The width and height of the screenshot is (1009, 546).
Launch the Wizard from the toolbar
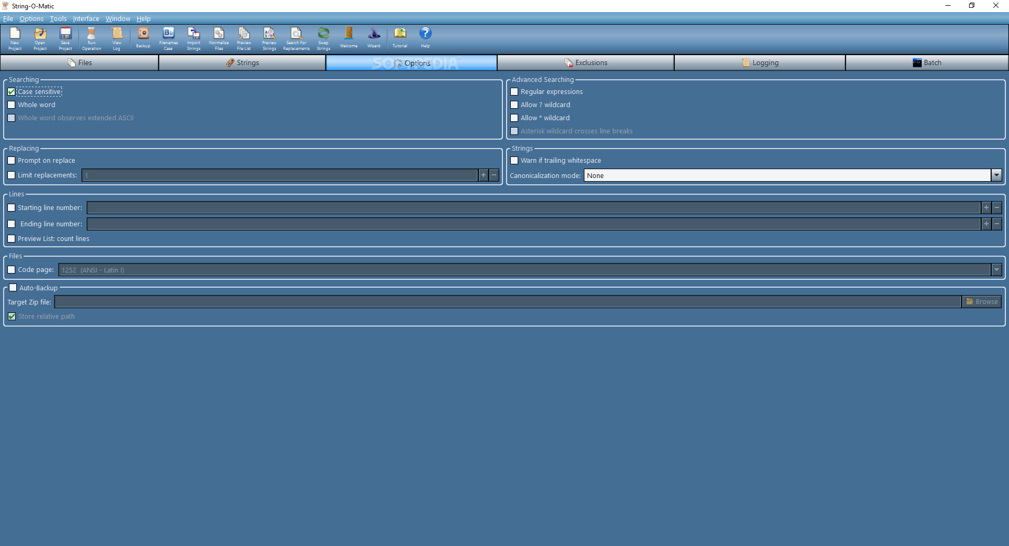coord(374,38)
